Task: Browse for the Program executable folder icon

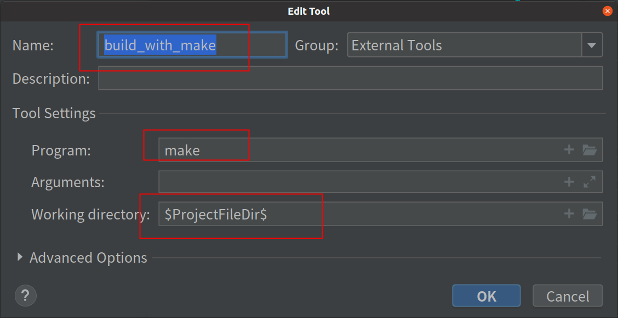Action: coord(590,149)
